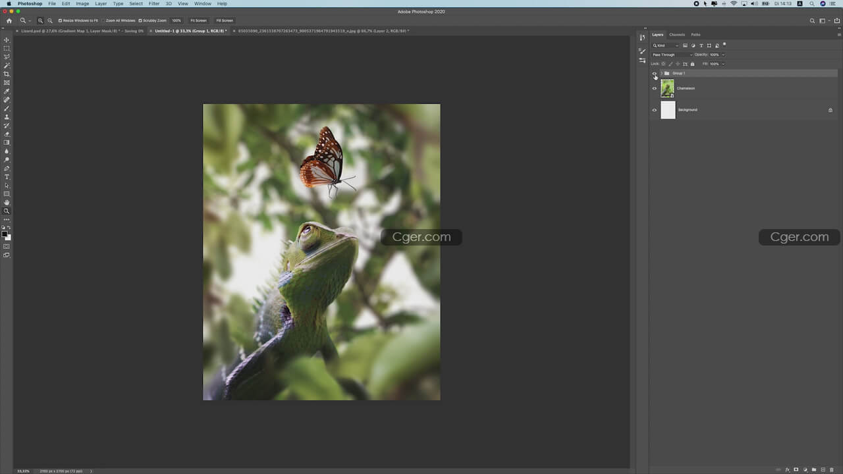Viewport: 843px width, 474px height.
Task: Open the Image menu
Action: [x=82, y=3]
